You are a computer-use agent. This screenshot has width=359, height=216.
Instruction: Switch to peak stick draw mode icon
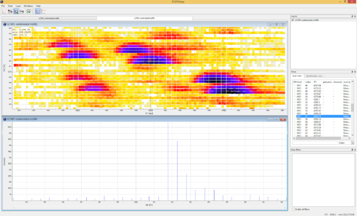coord(38,11)
